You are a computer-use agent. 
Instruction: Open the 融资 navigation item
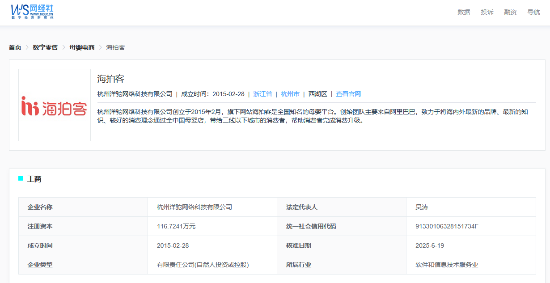(x=510, y=12)
